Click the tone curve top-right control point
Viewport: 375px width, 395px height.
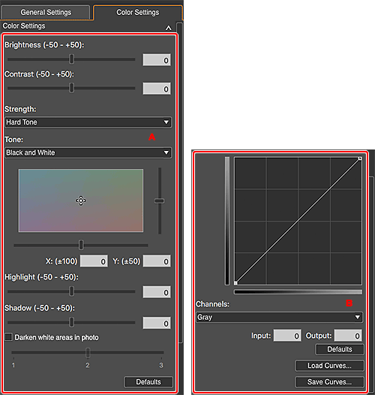[360, 158]
